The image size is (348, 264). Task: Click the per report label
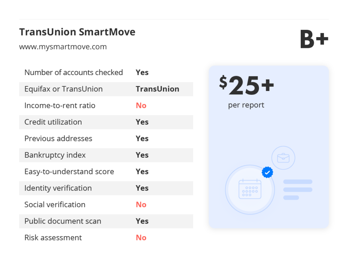pyautogui.click(x=246, y=105)
